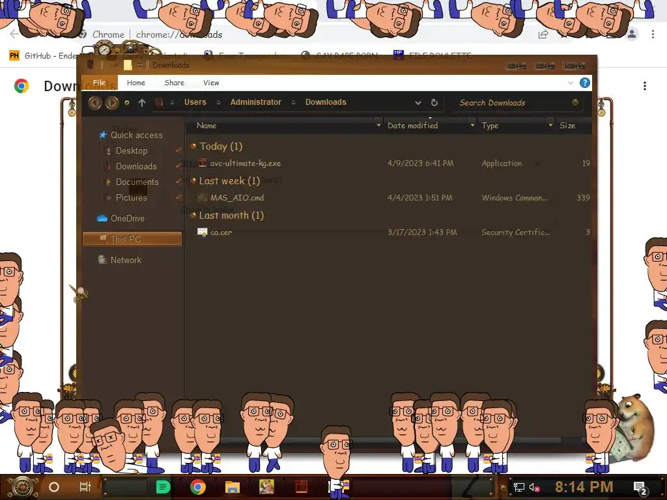The image size is (667, 500).
Task: Open Task View on the taskbar
Action: [x=85, y=487]
